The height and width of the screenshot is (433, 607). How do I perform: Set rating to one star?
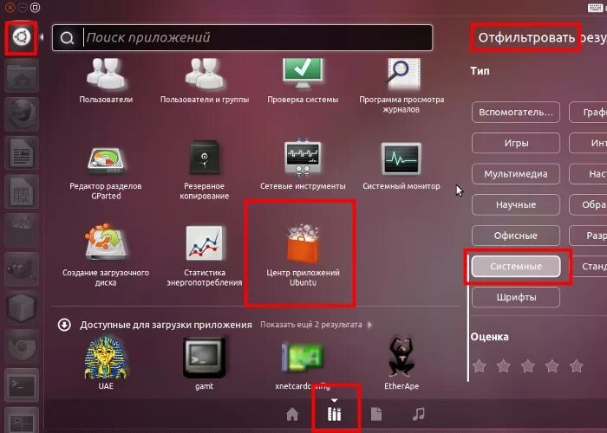point(480,365)
